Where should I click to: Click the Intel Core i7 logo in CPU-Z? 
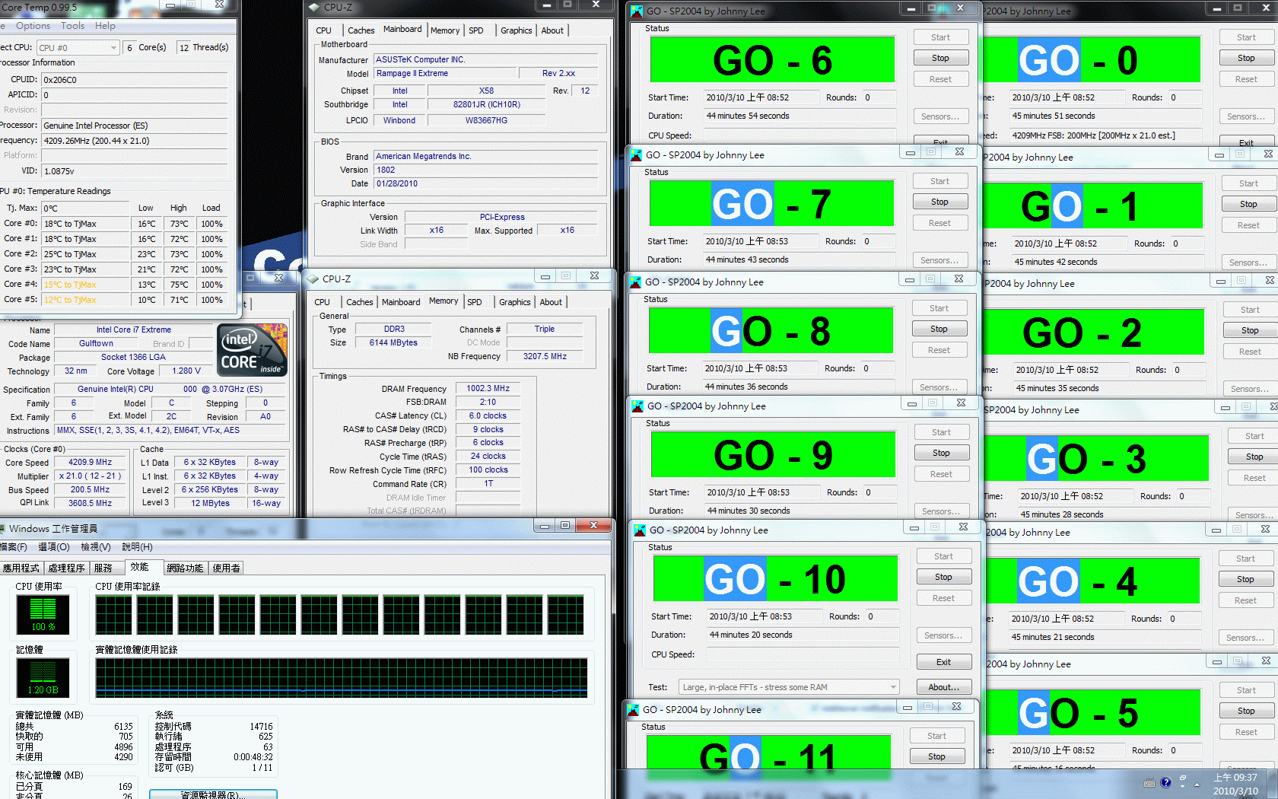(253, 350)
